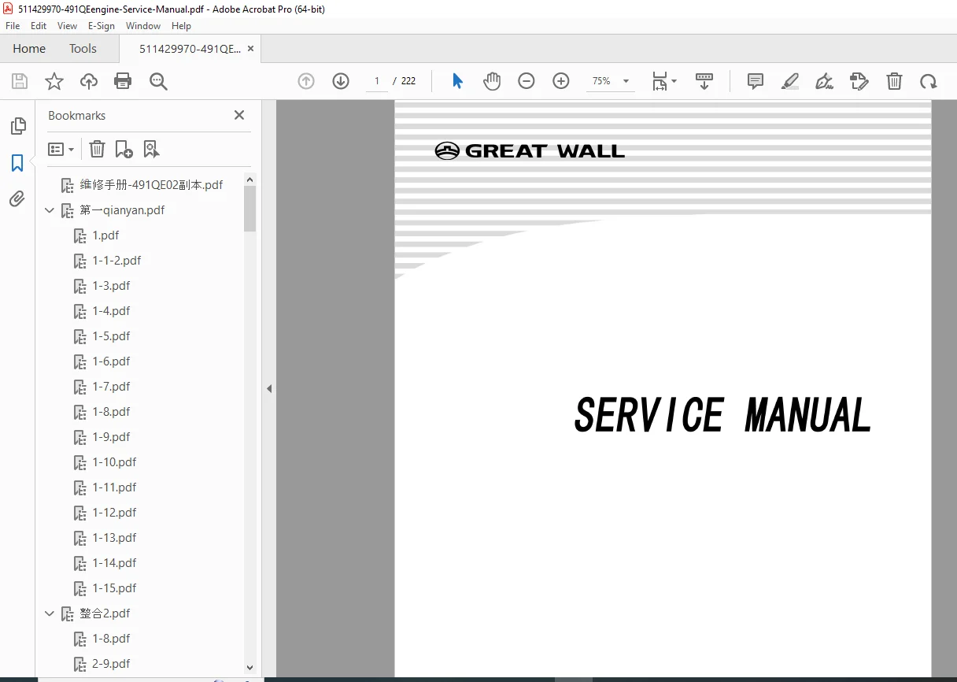The height and width of the screenshot is (682, 957).
Task: Open the Help menu
Action: click(x=181, y=26)
